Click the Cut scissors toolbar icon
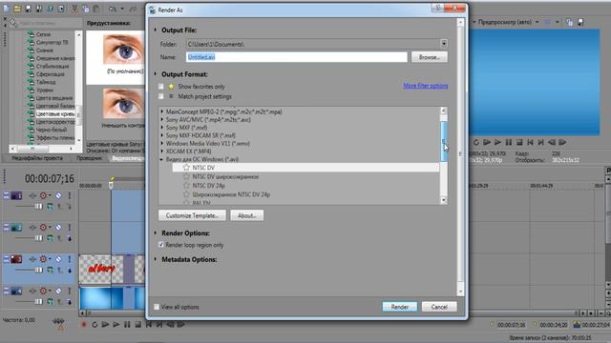Screen dimensions: 611x343 (74, 9)
